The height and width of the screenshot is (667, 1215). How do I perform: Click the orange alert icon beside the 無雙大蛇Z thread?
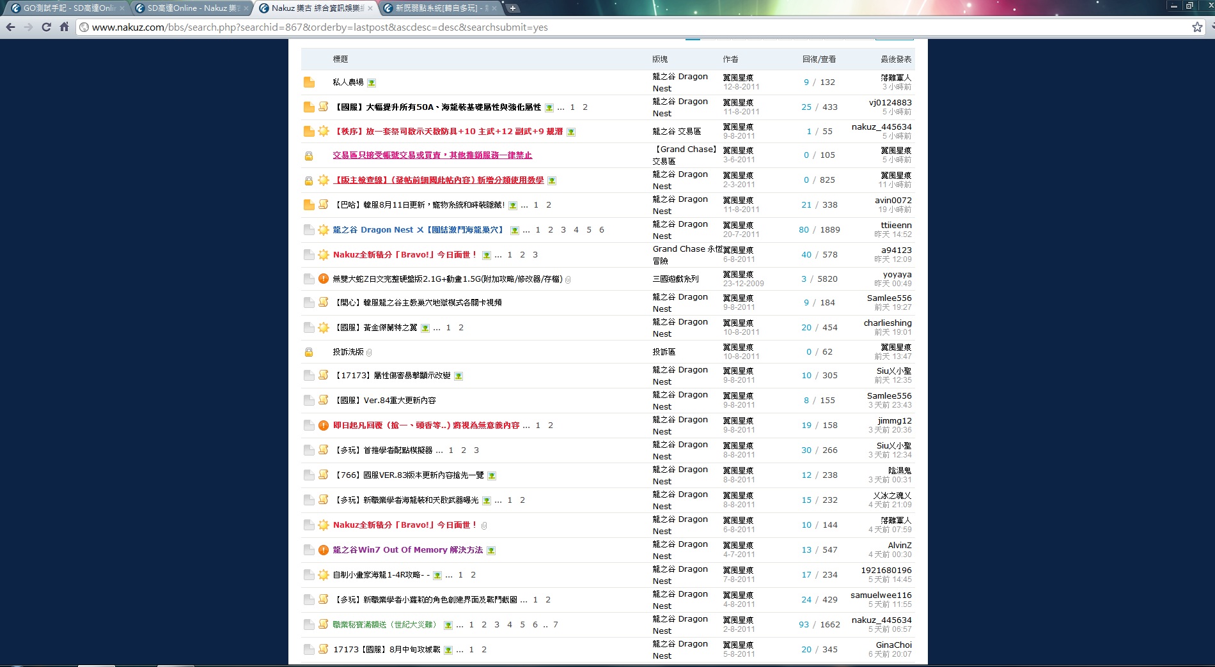(x=324, y=279)
